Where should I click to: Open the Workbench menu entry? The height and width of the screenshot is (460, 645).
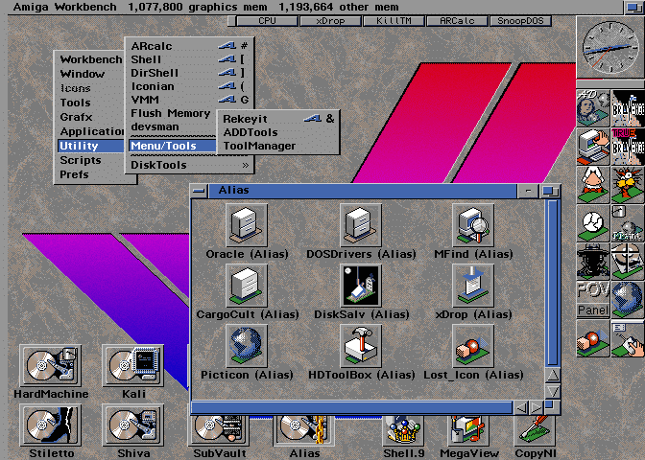click(x=90, y=59)
